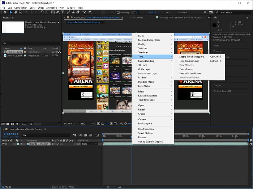The image size is (253, 189).
Task: Open Composition Mini-Flowchart in timeline
Action: coord(74,135)
